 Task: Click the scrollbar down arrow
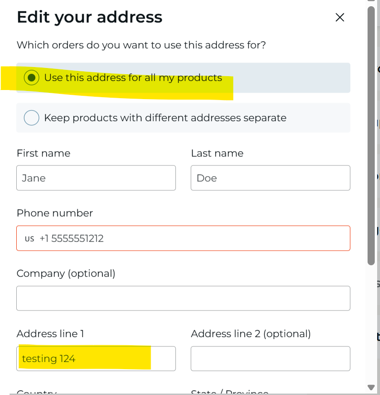point(371,387)
